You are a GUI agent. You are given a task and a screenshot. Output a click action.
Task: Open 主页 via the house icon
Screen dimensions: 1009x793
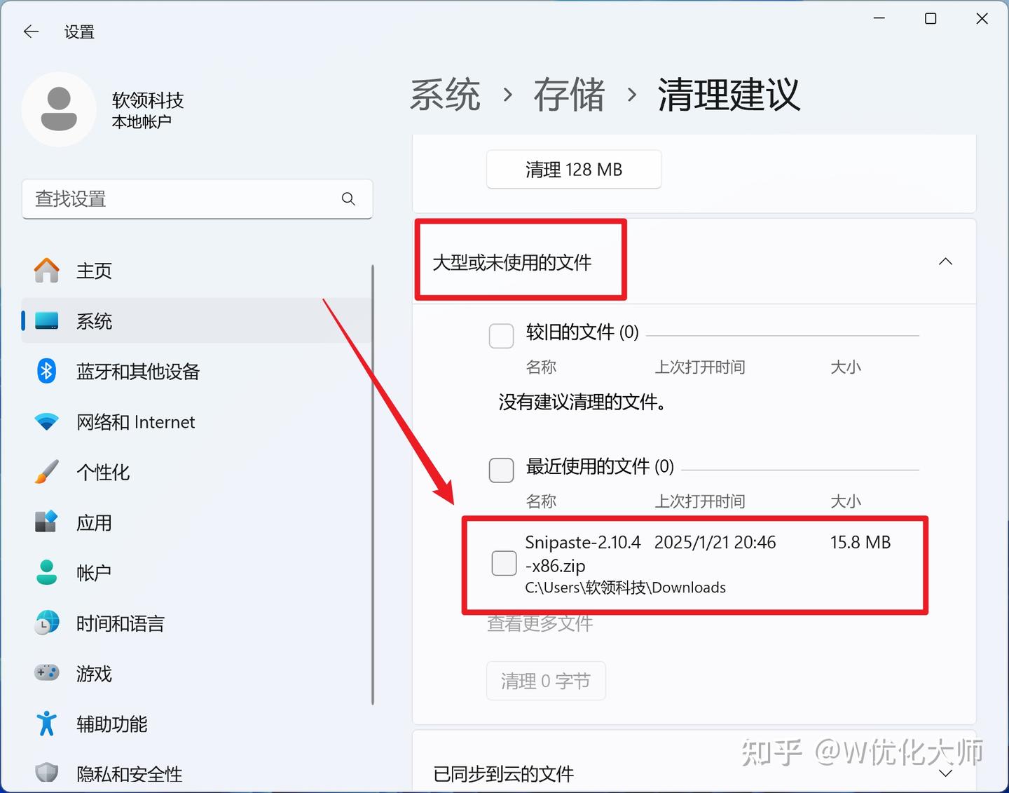click(47, 271)
